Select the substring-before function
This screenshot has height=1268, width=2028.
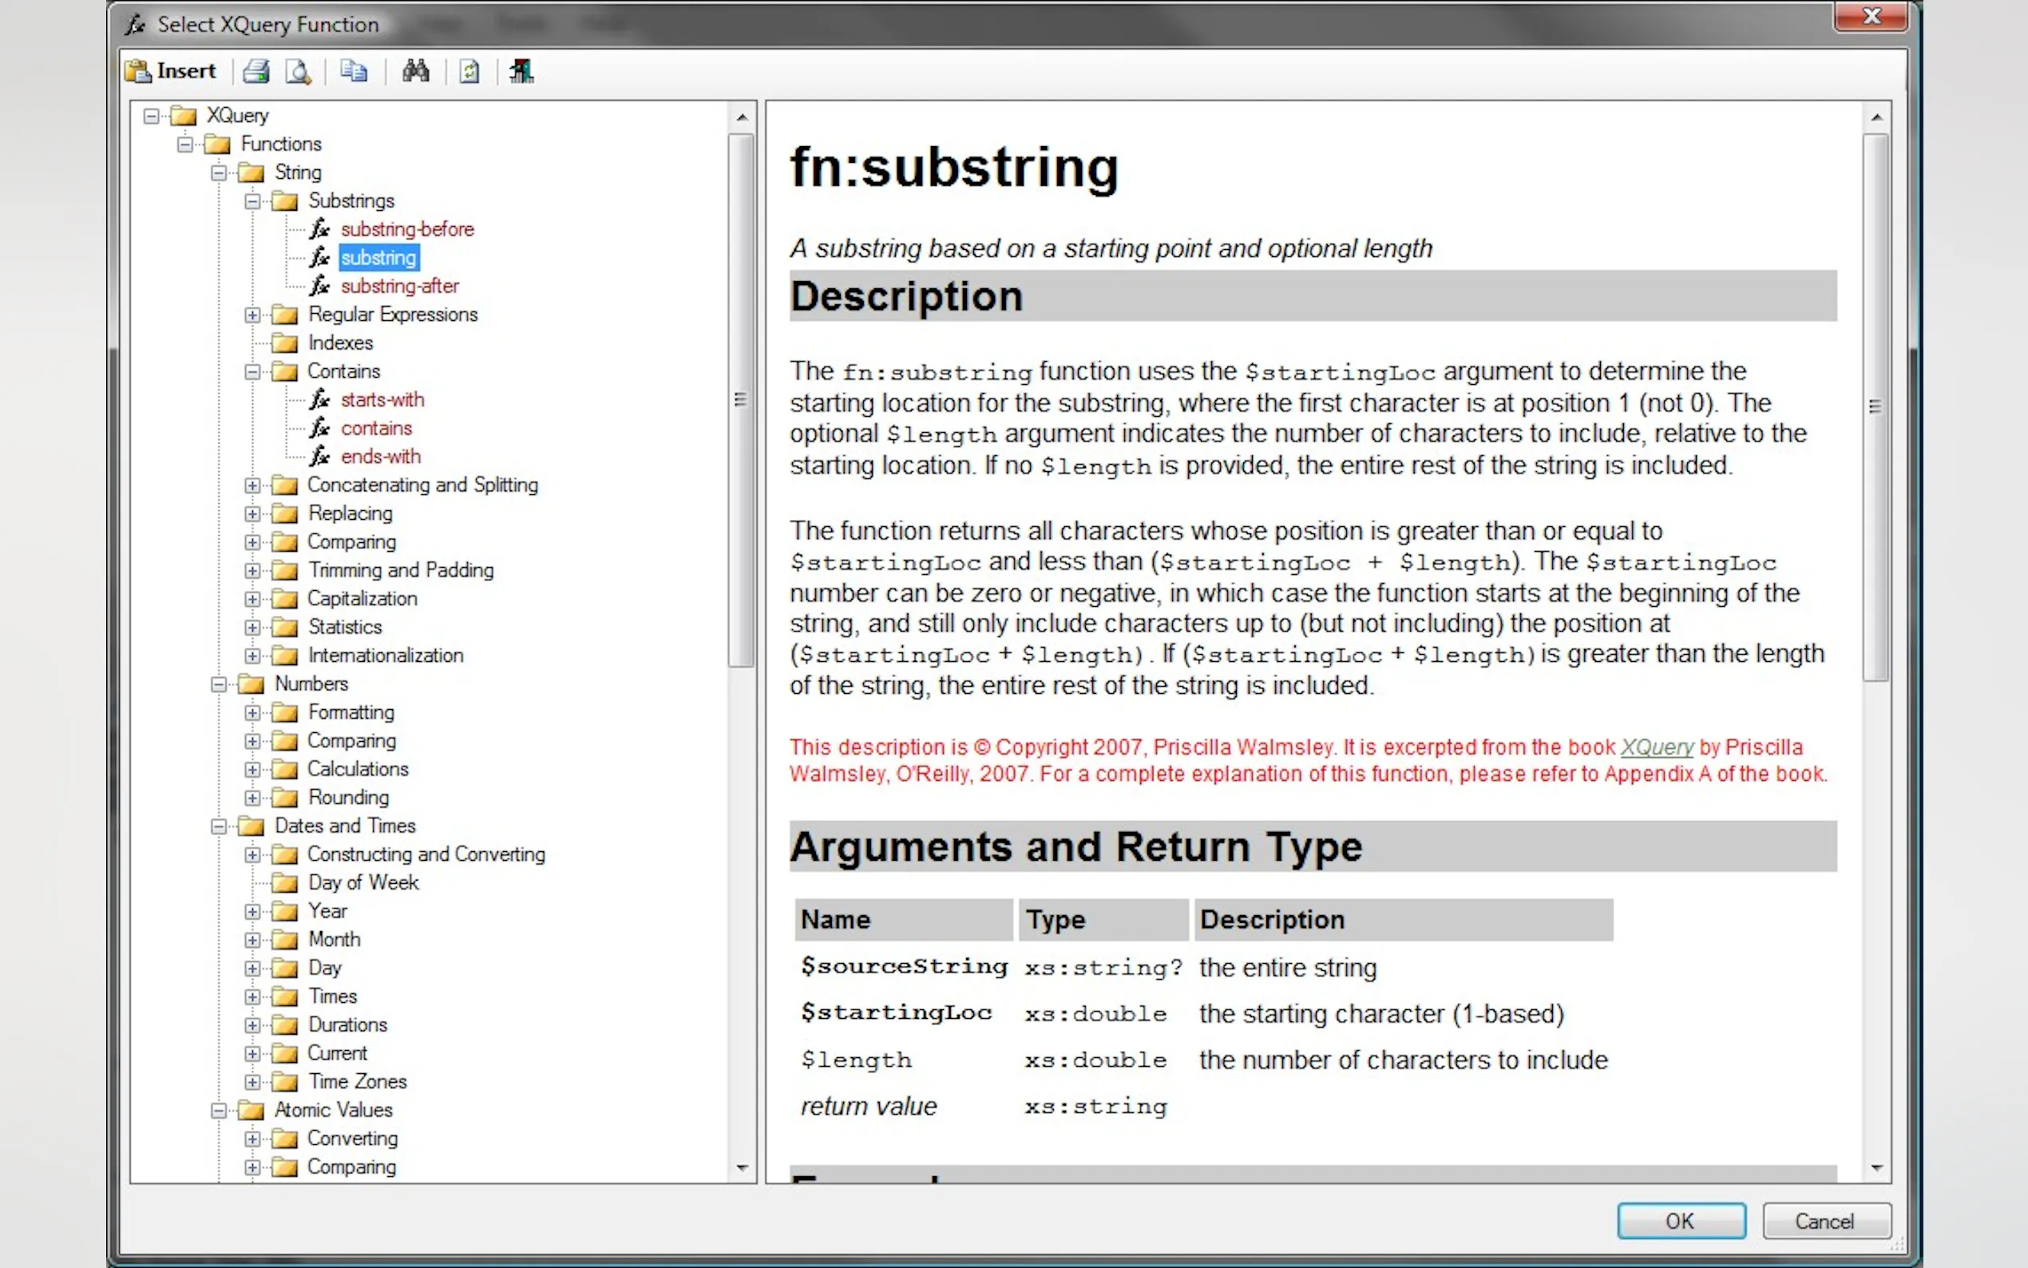click(406, 229)
